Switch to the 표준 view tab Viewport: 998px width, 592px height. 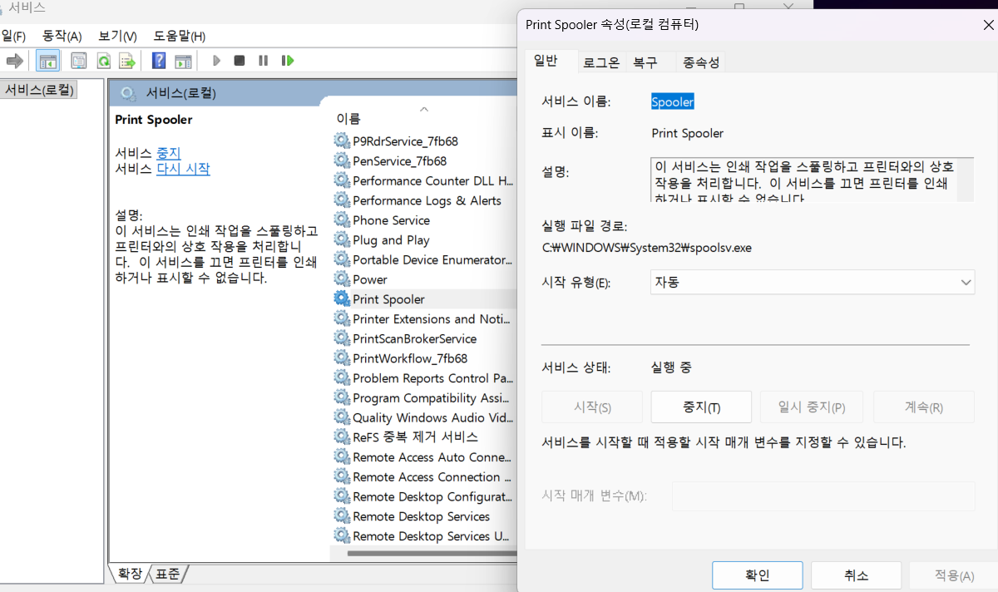168,574
